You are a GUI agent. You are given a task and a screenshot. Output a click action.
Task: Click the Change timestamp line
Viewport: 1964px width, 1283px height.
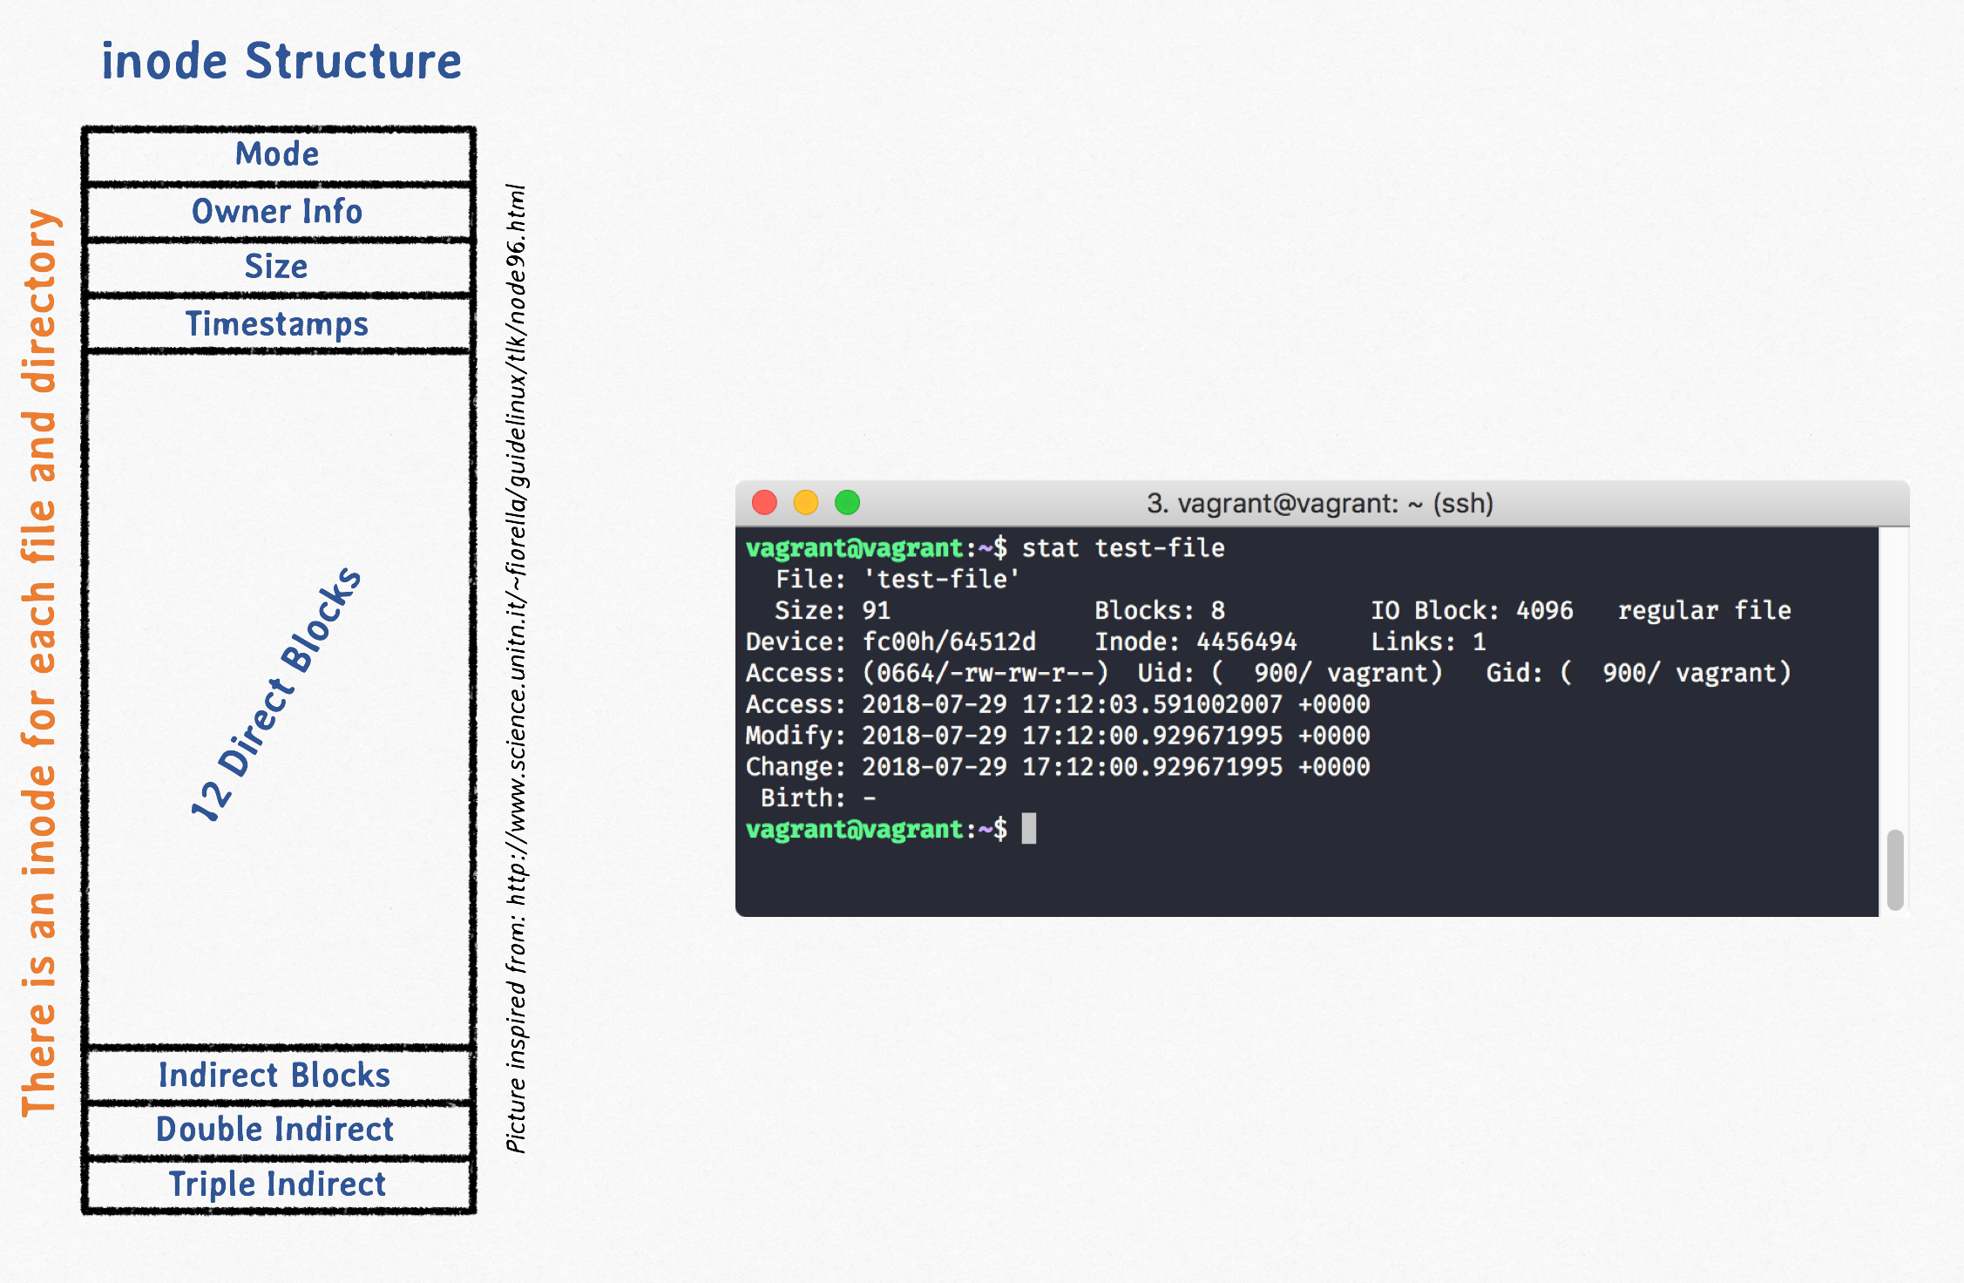[1058, 767]
